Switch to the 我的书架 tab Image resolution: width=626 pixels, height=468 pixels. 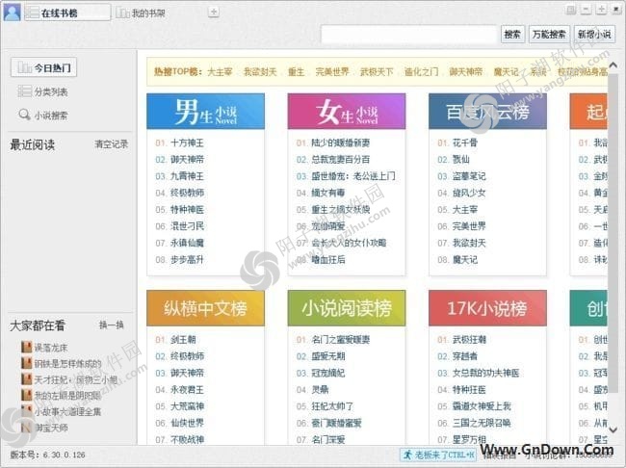141,13
